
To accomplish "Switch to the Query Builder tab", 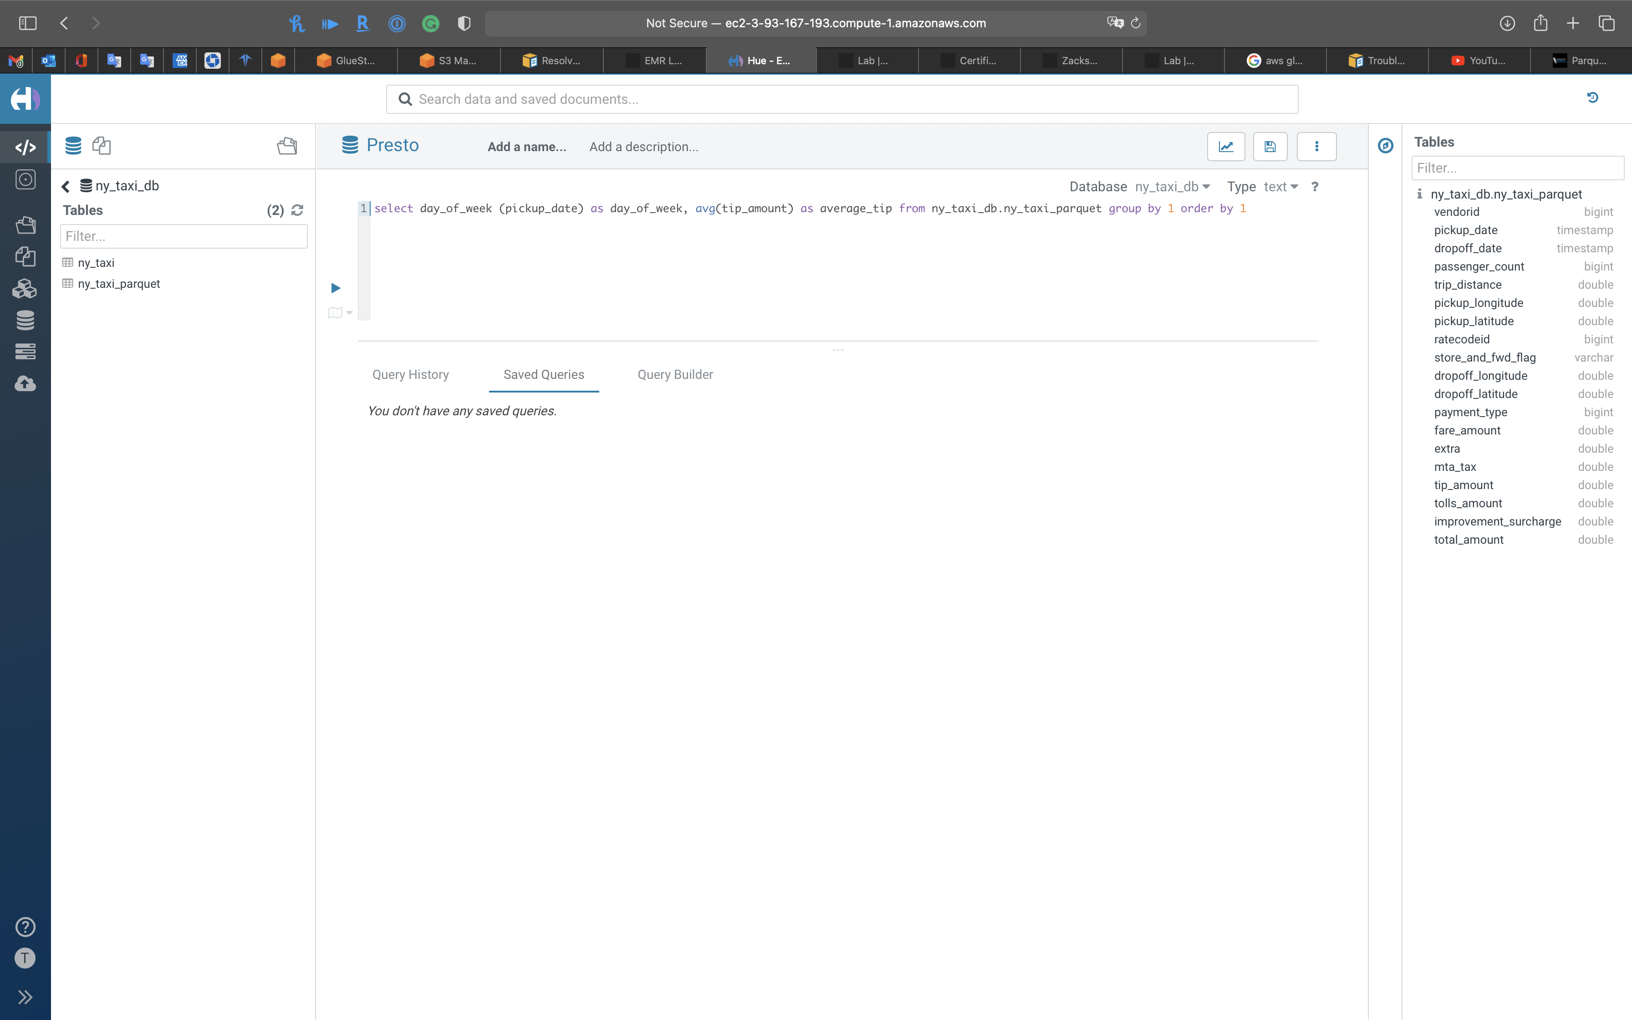I will pyautogui.click(x=675, y=374).
